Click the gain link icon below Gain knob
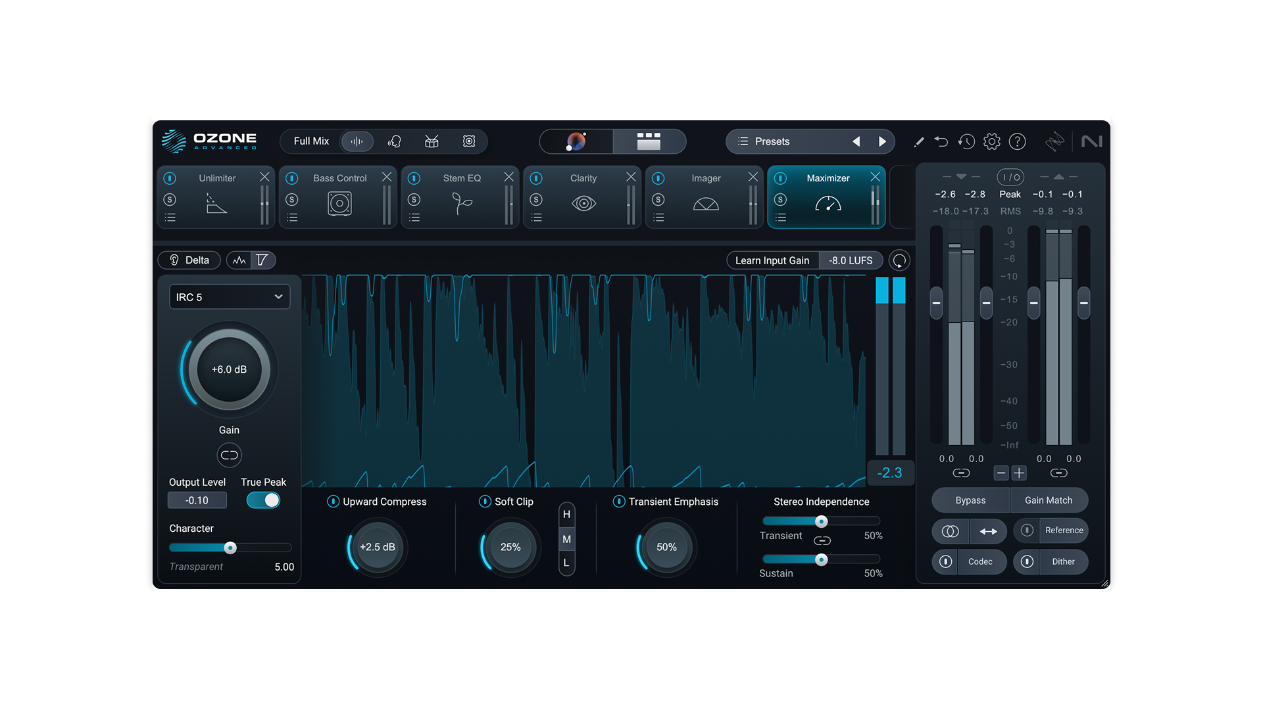1263x710 pixels. coord(229,454)
